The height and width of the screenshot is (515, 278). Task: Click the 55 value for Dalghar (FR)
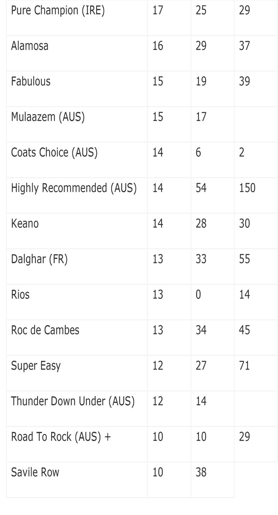point(244,259)
